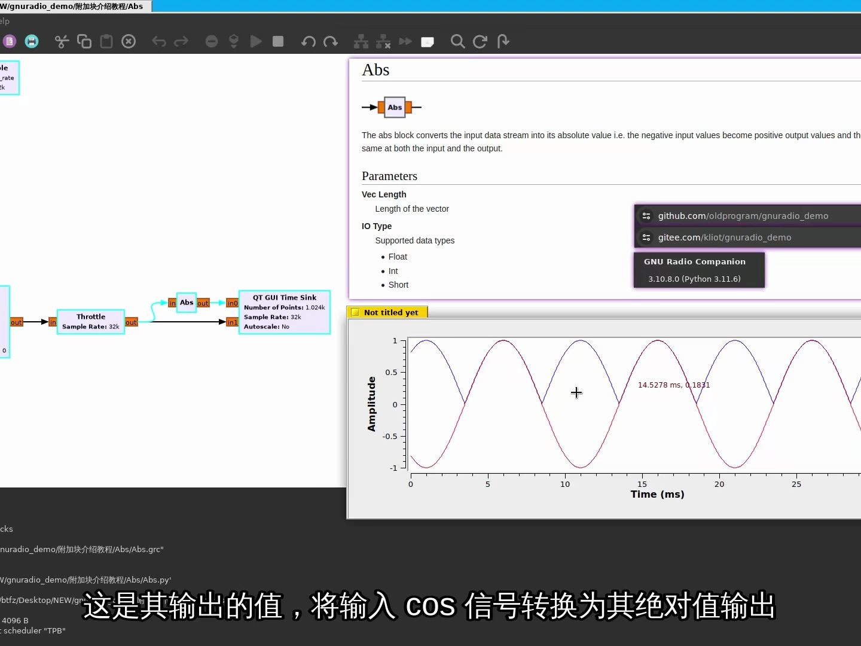Delete the selected block

pyautogui.click(x=129, y=41)
